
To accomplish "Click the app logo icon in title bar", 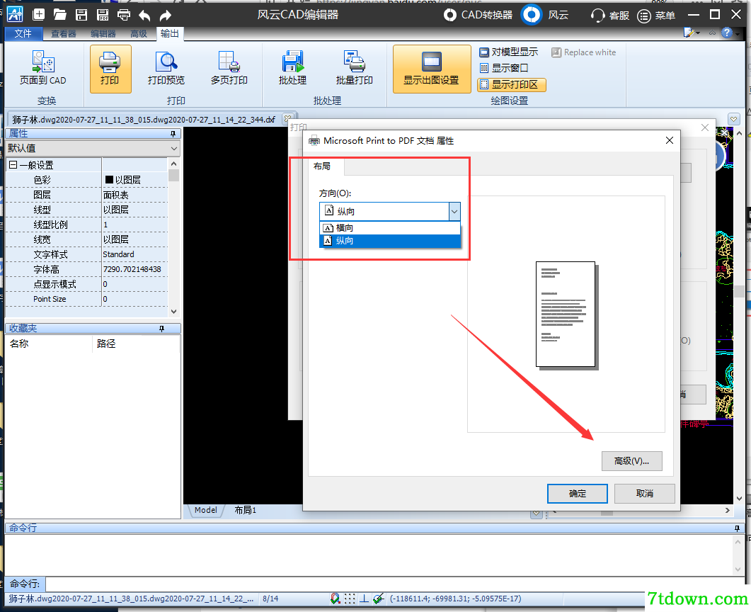I will 15,14.
